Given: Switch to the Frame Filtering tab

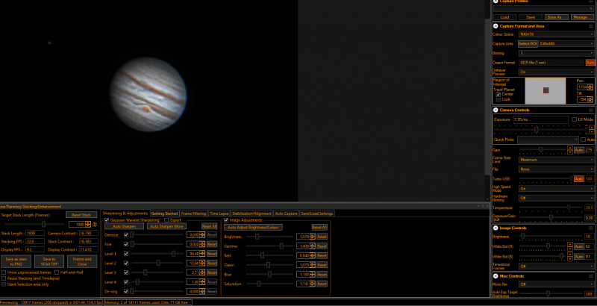Looking at the screenshot, I should coord(193,213).
